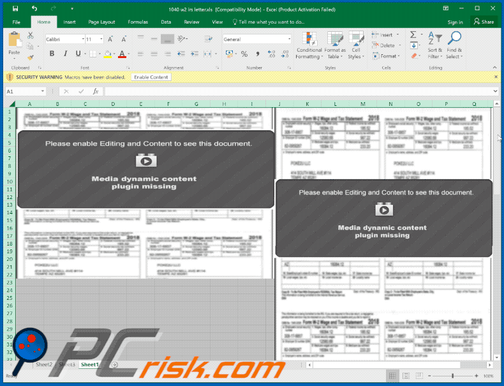Click the Accounting Number Format icon
Screen dimensions: 504x386
click(229, 54)
